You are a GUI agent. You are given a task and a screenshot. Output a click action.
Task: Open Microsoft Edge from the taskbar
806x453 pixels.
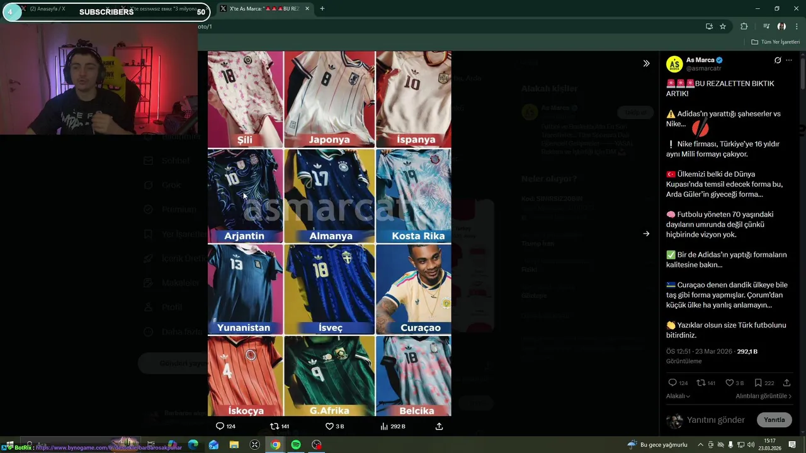coord(193,445)
